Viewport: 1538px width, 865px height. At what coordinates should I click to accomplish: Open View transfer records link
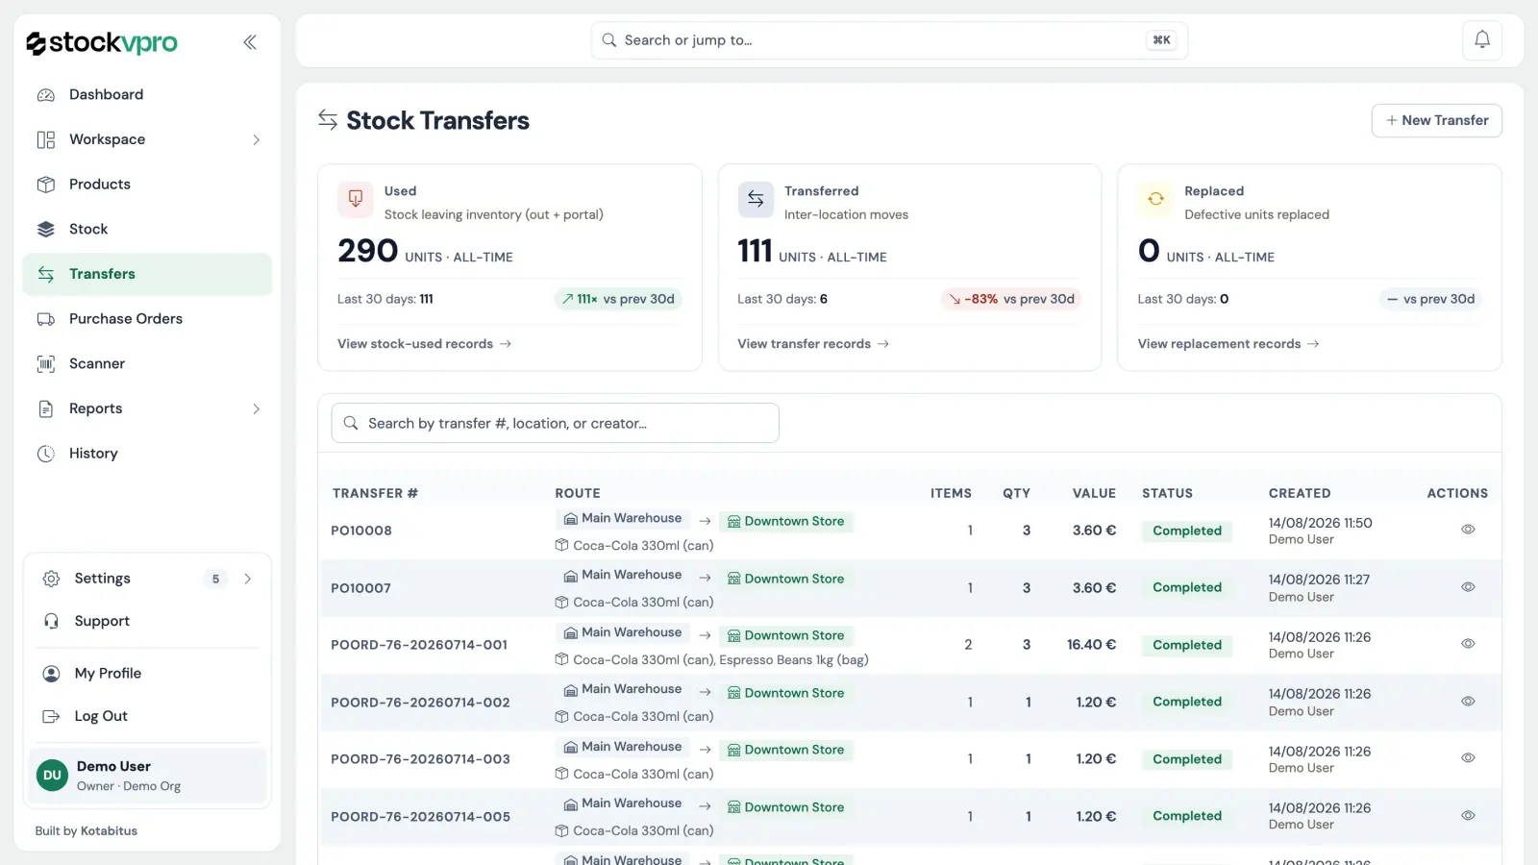point(813,344)
